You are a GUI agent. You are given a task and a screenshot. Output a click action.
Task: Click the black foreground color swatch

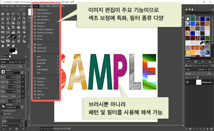click(x=12, y=50)
